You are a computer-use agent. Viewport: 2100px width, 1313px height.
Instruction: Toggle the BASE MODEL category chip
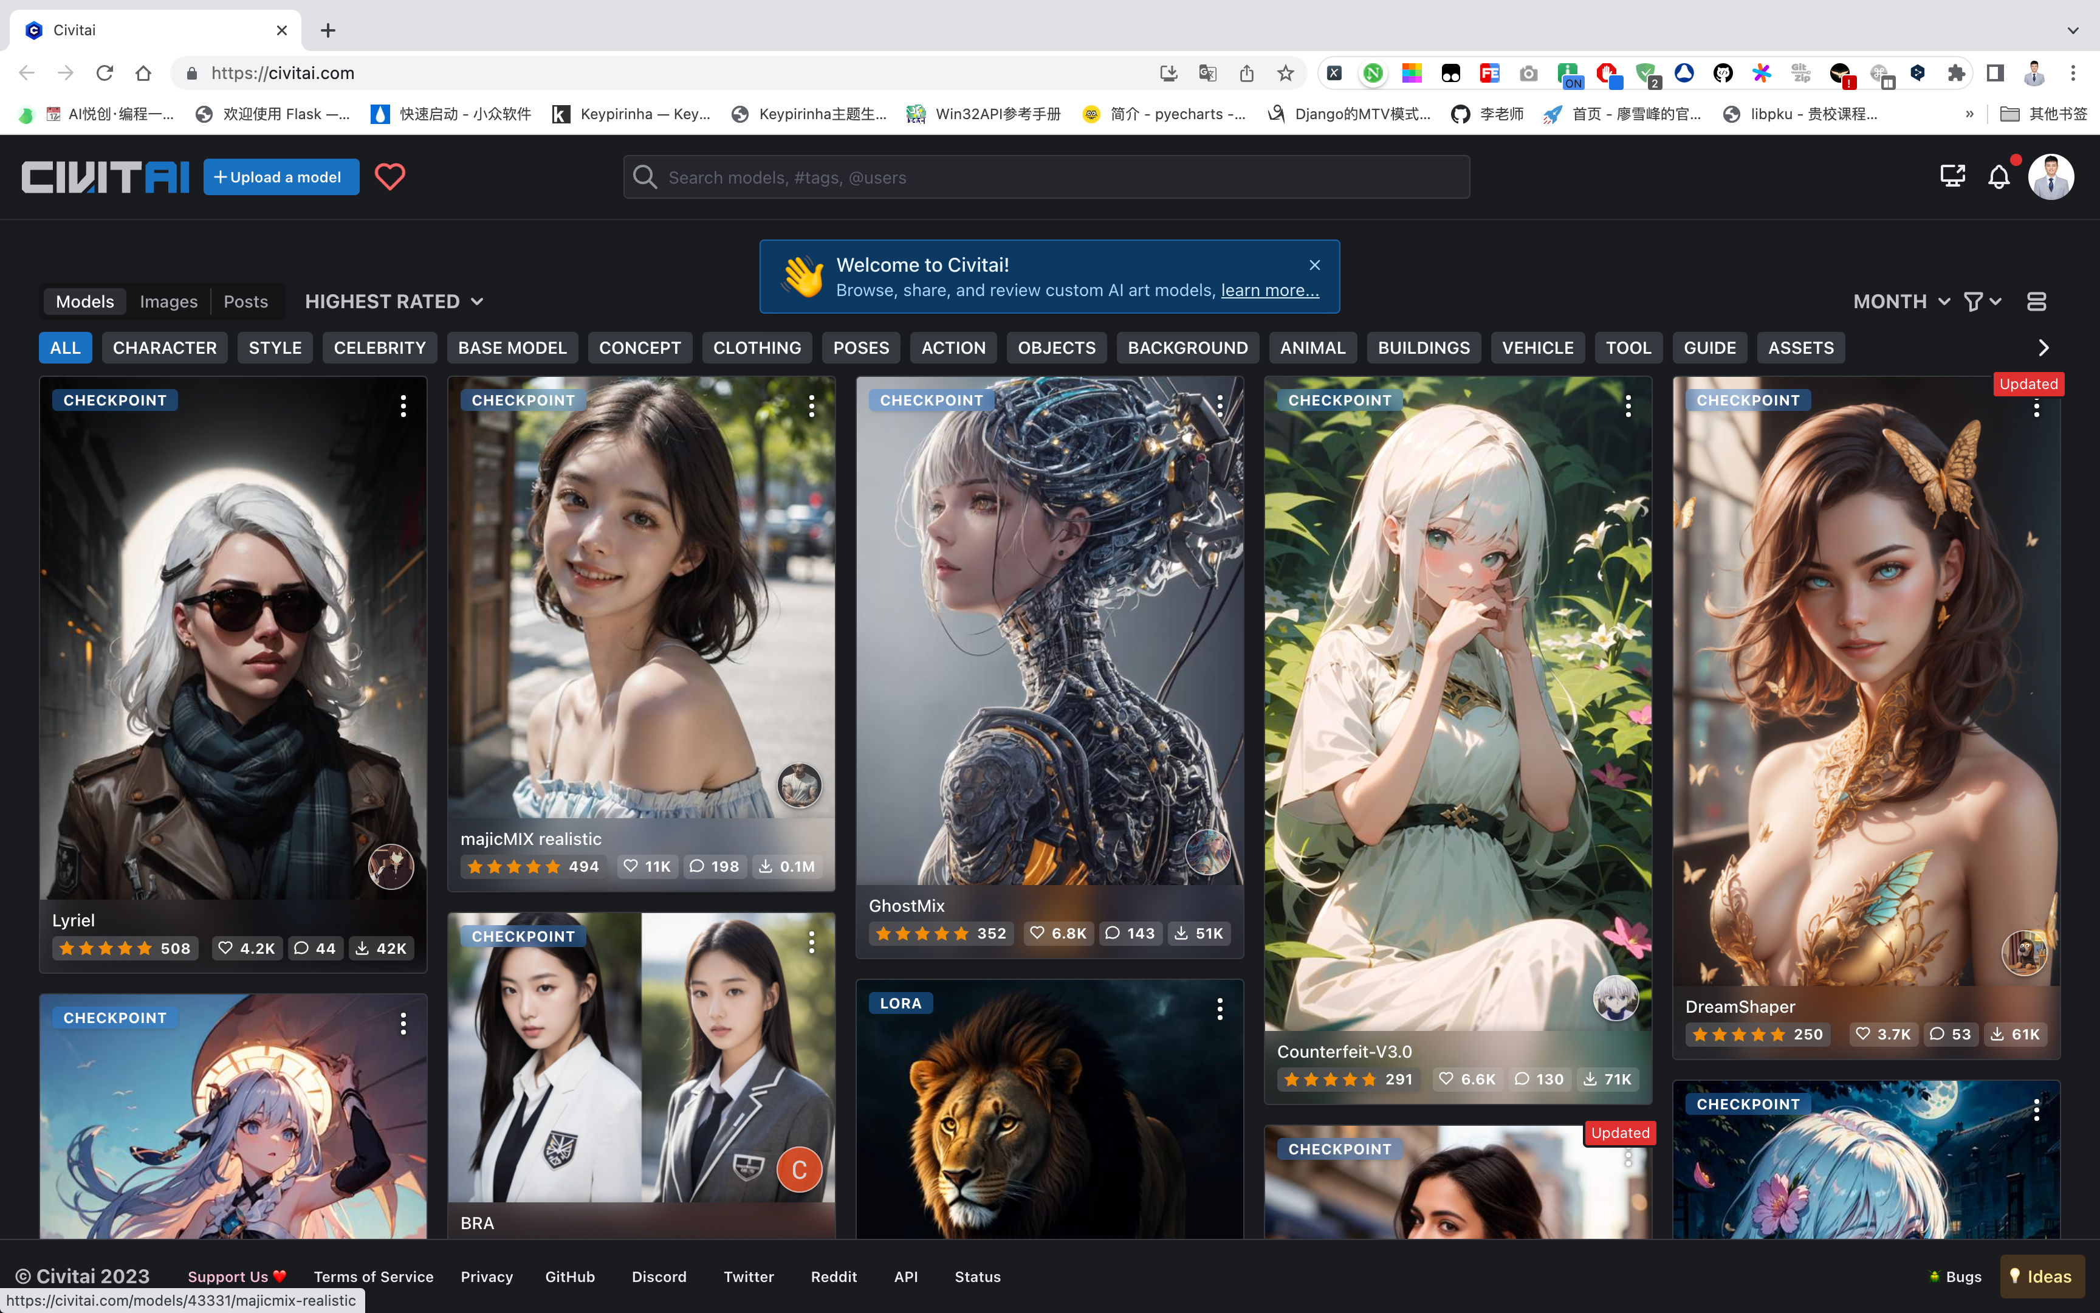tap(512, 347)
